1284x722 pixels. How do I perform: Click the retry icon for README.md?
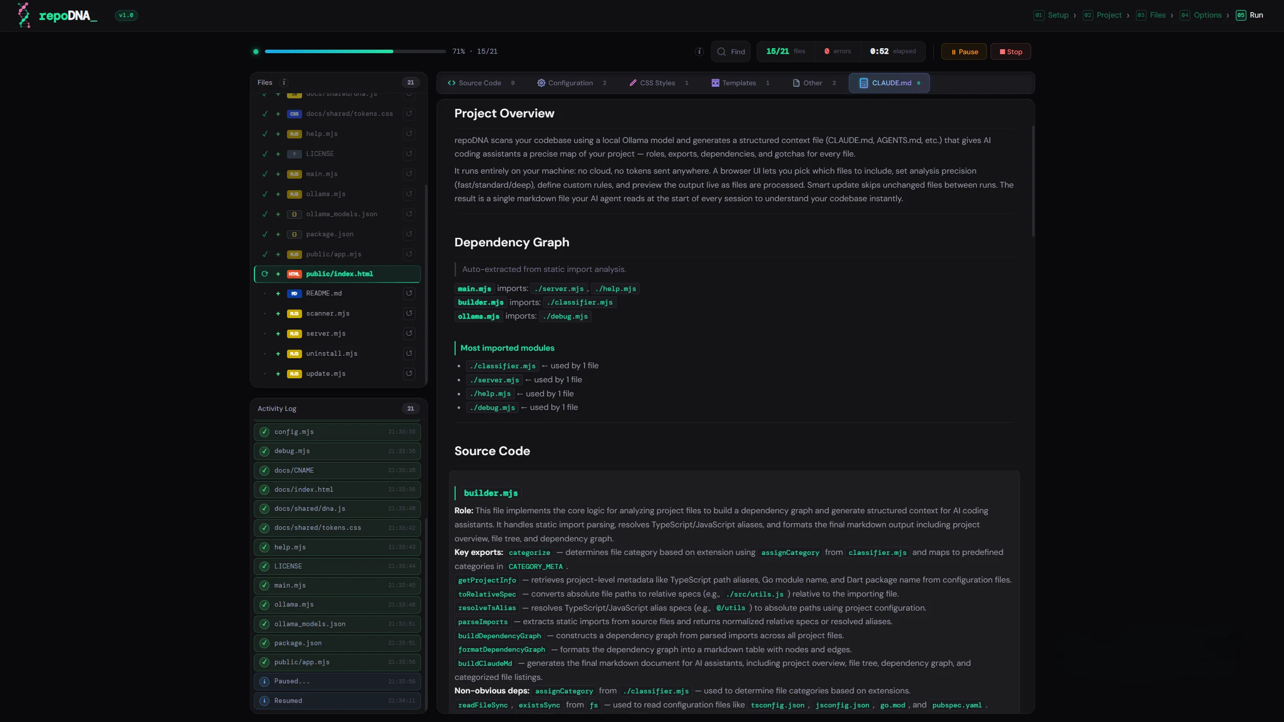coord(409,294)
